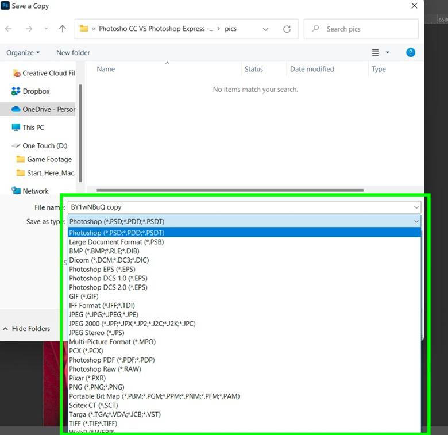Choose GIF (*.GIF) format
The height and width of the screenshot is (435, 448).
[244, 297]
